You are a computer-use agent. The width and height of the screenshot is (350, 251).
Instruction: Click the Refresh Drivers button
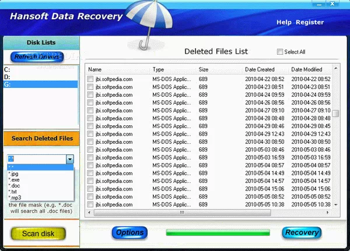pos(37,57)
